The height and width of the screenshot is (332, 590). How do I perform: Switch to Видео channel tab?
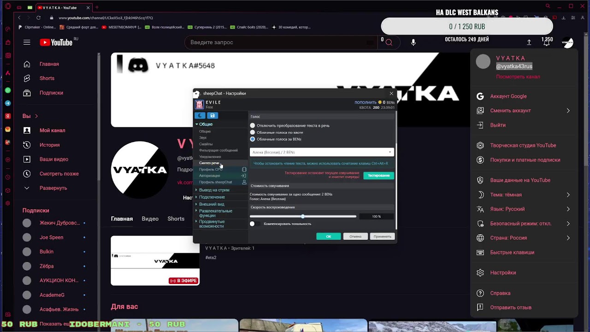pyautogui.click(x=150, y=219)
